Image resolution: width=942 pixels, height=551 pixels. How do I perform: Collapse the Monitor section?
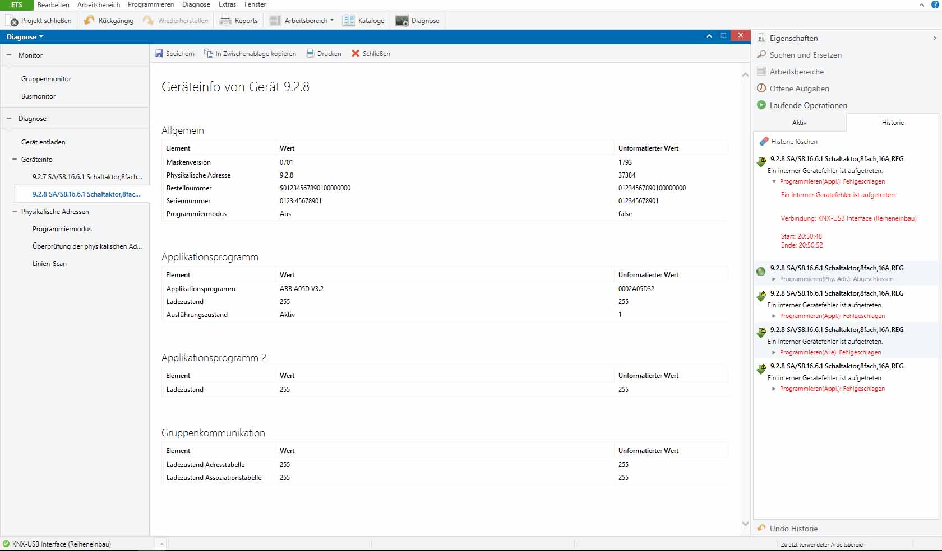(9, 55)
